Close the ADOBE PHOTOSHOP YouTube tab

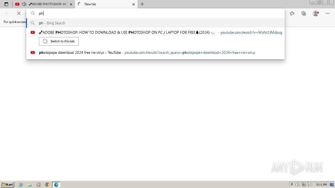(71, 4)
